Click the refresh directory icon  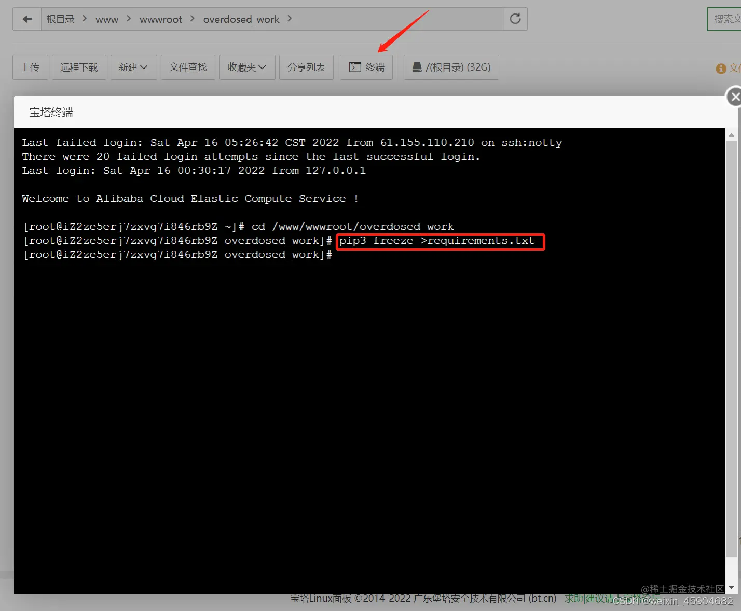click(x=515, y=19)
